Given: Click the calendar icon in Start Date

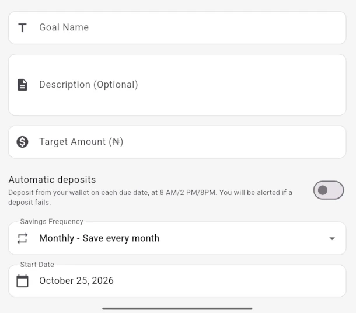Looking at the screenshot, I should pos(23,281).
